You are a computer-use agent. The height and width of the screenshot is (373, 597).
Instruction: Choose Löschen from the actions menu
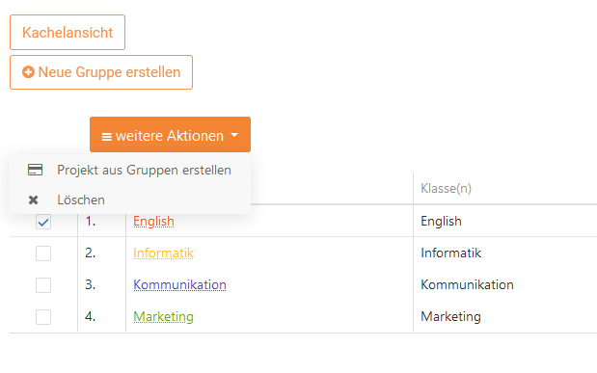click(129, 200)
